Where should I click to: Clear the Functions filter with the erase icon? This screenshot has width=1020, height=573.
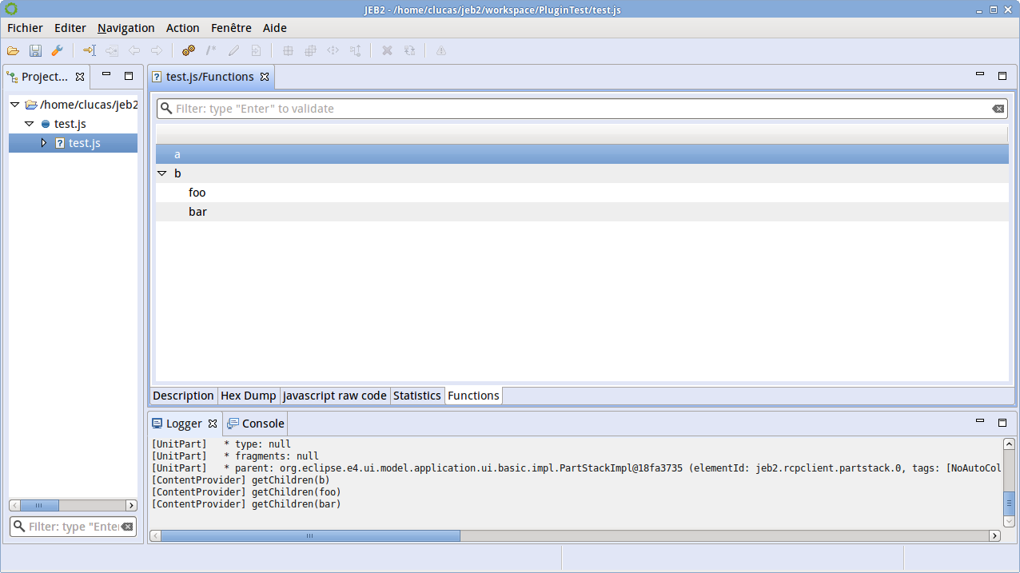pyautogui.click(x=998, y=109)
